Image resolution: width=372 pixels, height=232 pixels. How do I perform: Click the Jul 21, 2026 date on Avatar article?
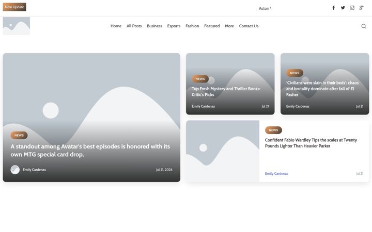click(x=164, y=170)
